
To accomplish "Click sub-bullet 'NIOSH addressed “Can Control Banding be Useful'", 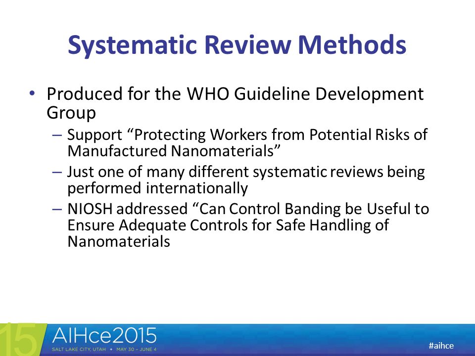I will point(248,225).
